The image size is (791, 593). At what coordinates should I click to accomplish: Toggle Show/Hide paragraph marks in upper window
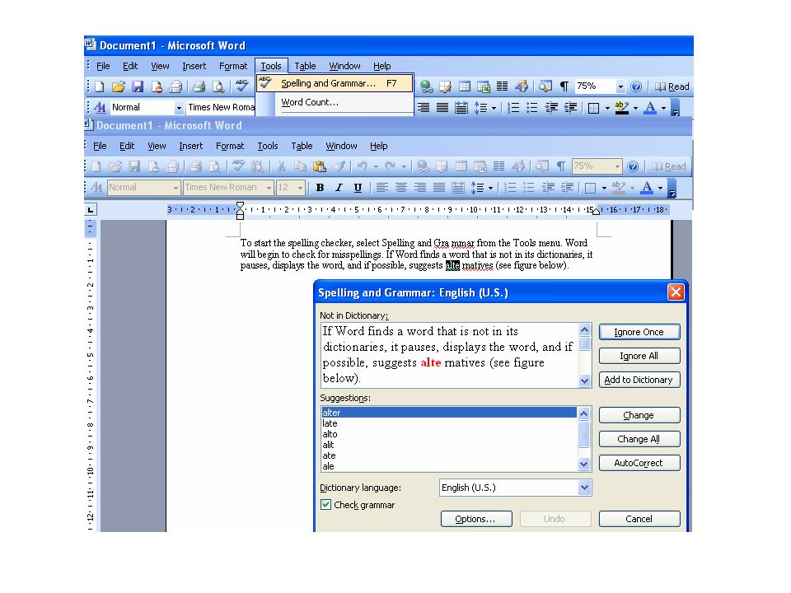(564, 86)
